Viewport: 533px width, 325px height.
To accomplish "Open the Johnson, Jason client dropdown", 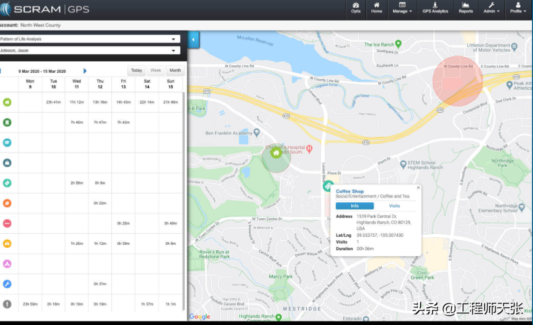I will [x=173, y=50].
